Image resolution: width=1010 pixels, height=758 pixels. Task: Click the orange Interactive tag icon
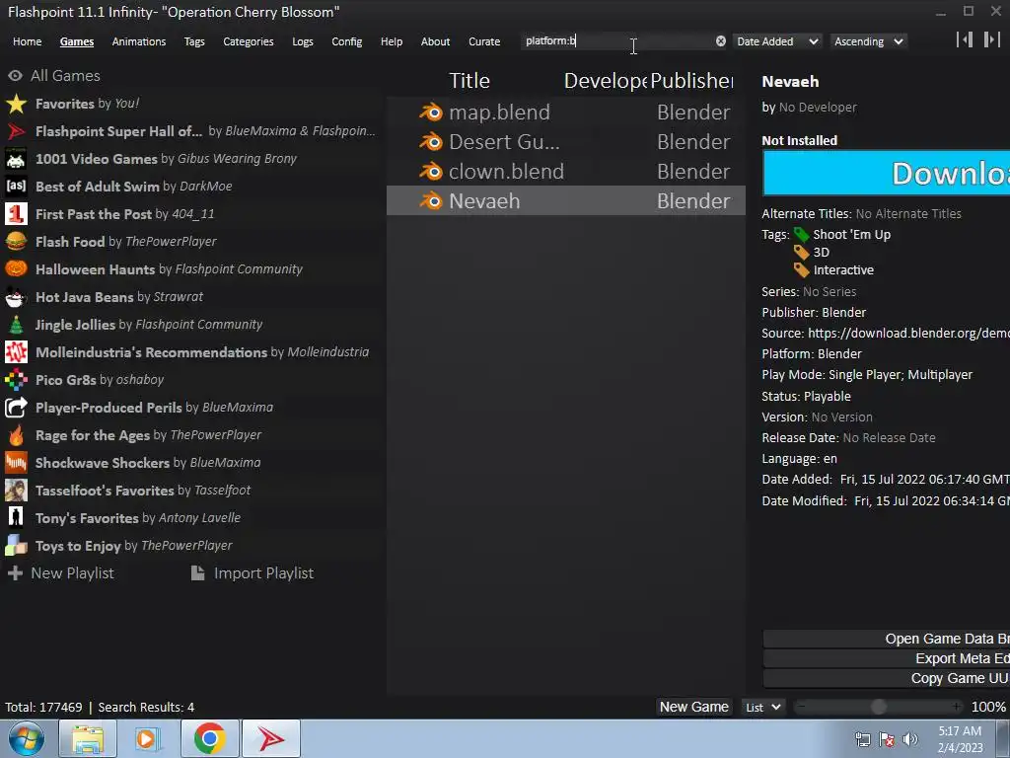801,270
